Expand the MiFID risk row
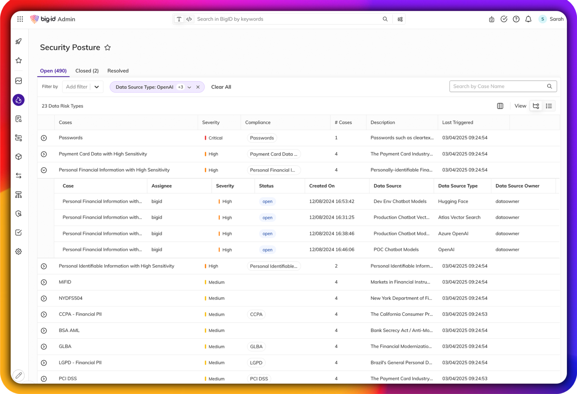577x394 pixels. (44, 282)
